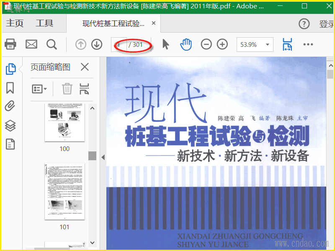Viewport: 335px width, 251px height.
Task: Send file by email envelope icon
Action: [x=31, y=44]
